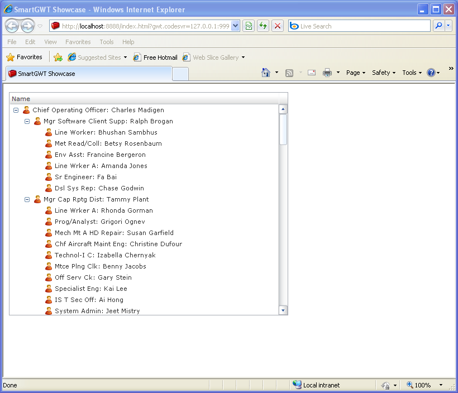Select Mech Mt A HD Repair: Susan Garfield

144,233
